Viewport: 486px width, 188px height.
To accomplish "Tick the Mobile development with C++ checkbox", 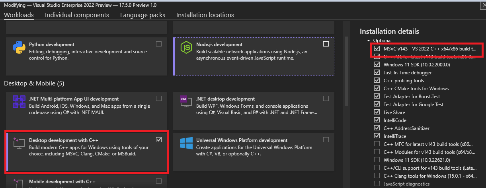I will [x=159, y=181].
